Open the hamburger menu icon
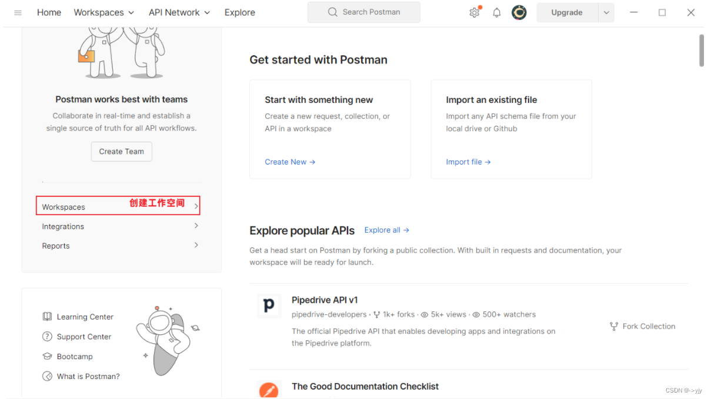This screenshot has height=399, width=711. (x=18, y=12)
